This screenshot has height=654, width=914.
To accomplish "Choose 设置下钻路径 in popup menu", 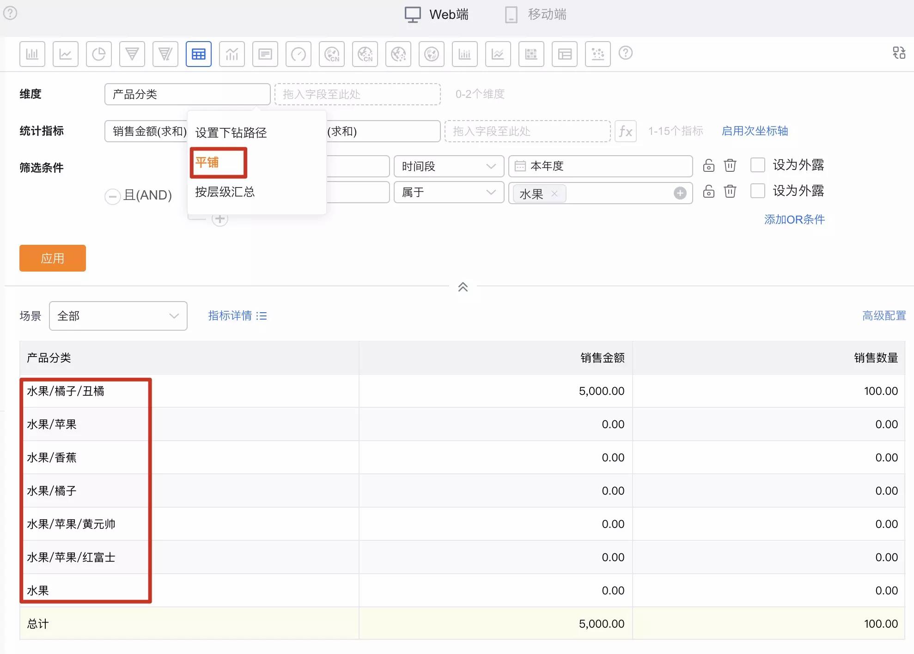I will coord(231,133).
